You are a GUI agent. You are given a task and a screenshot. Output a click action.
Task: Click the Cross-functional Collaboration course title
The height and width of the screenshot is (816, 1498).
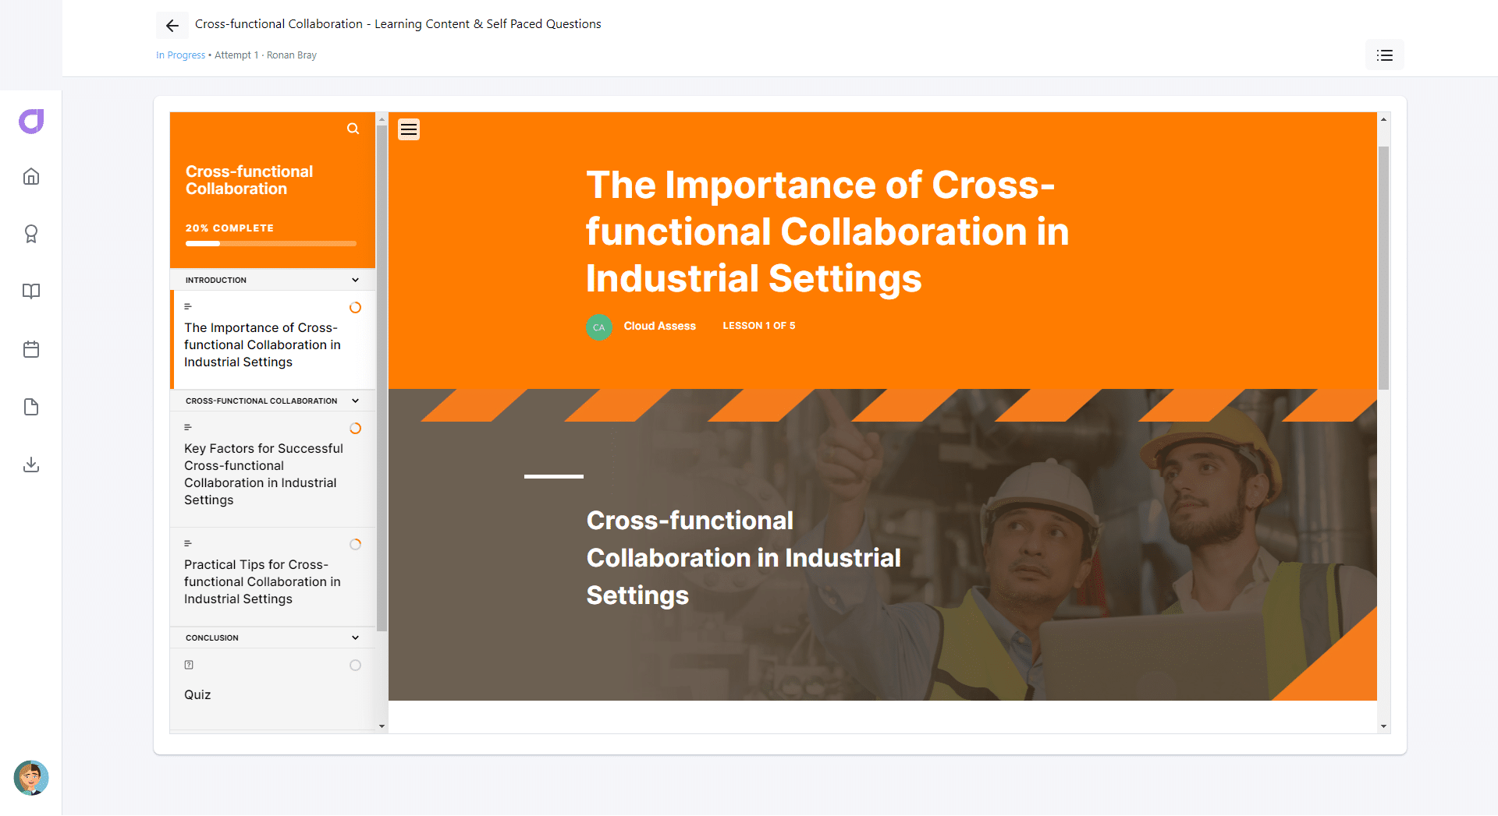[249, 180]
